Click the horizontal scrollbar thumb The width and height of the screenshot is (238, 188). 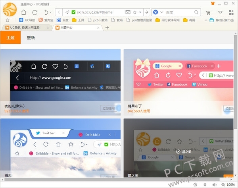click(112, 180)
